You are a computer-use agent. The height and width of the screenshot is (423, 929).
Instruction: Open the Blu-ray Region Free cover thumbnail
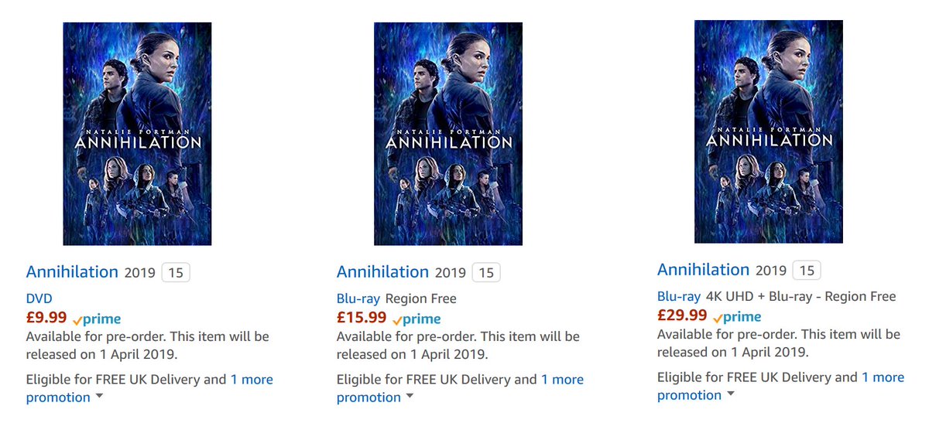click(x=447, y=134)
